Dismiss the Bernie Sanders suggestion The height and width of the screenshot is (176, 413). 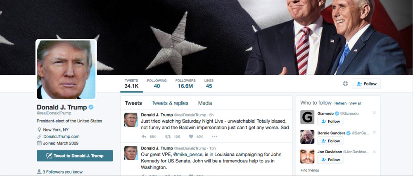(374, 133)
